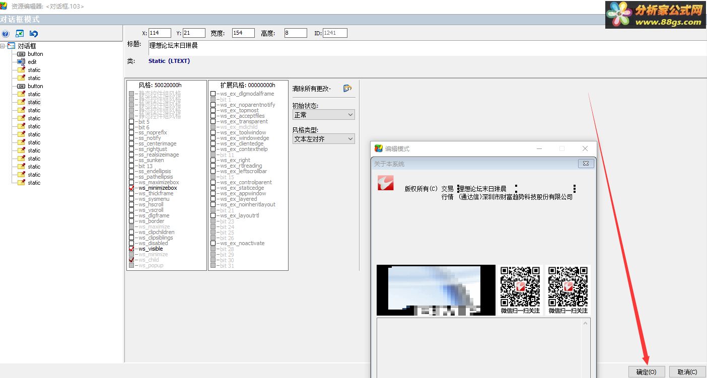Check ws_ex_layoutrtl option
The height and width of the screenshot is (378, 707).
(213, 215)
